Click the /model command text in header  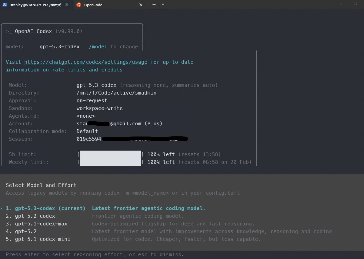(98, 47)
